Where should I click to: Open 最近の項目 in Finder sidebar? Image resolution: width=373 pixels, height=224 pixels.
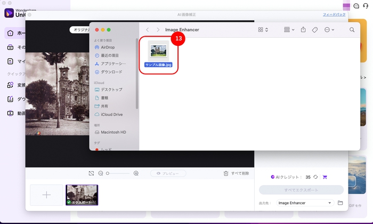[107, 55]
